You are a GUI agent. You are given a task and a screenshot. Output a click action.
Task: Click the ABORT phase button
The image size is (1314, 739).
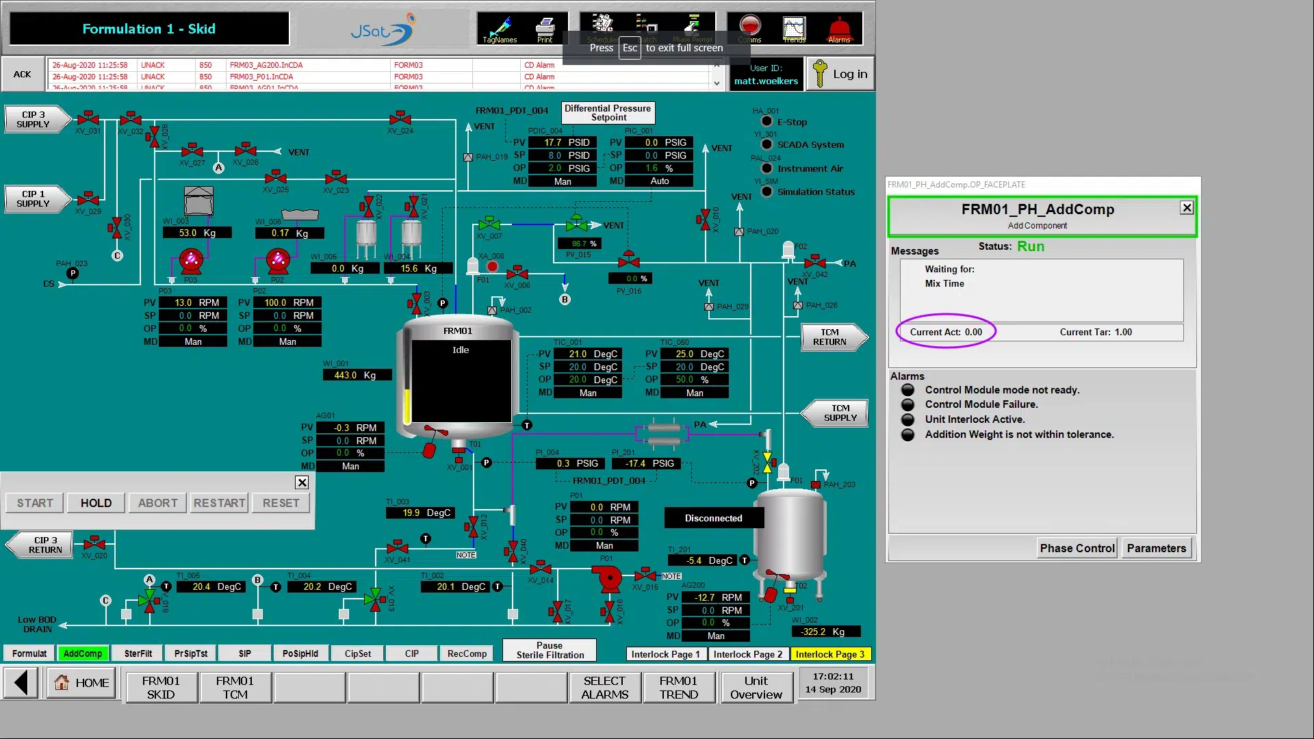pyautogui.click(x=157, y=503)
